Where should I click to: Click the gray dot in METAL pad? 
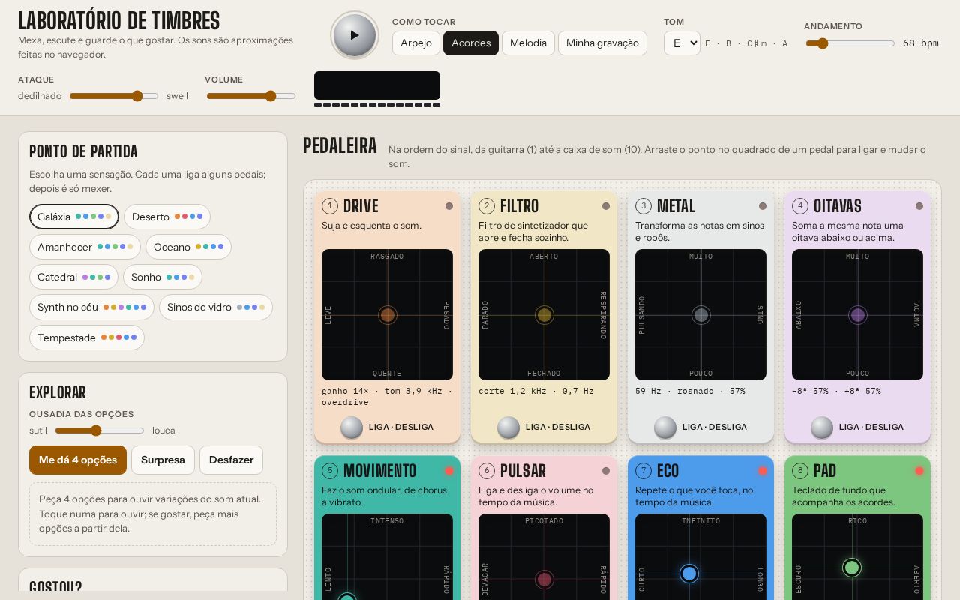tap(701, 315)
